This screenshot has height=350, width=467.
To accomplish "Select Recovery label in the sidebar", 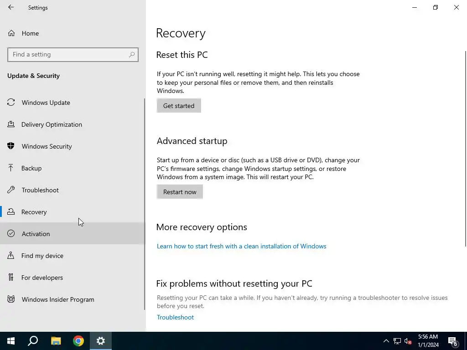I will [x=34, y=212].
